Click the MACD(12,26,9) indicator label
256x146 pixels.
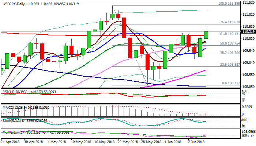(x=13, y=106)
